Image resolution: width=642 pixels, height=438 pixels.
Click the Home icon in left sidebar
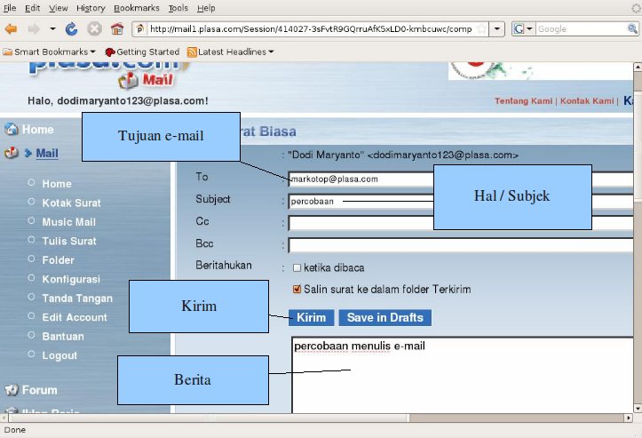pyautogui.click(x=12, y=129)
